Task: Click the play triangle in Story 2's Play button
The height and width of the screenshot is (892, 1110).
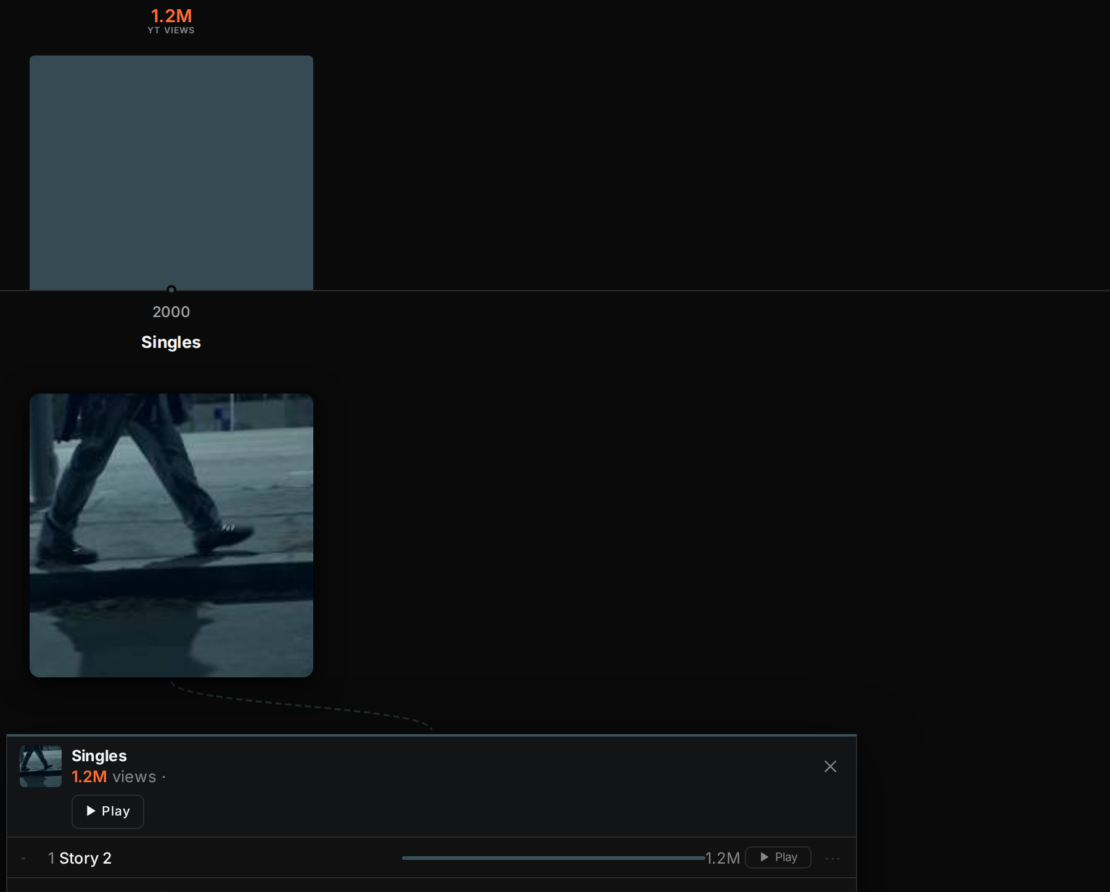Action: point(764,857)
